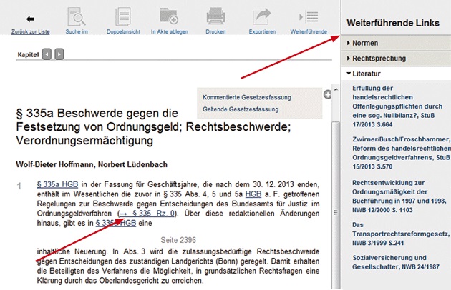This screenshot has width=451, height=290.
Task: Collapse the Literatur section
Action: click(x=366, y=74)
